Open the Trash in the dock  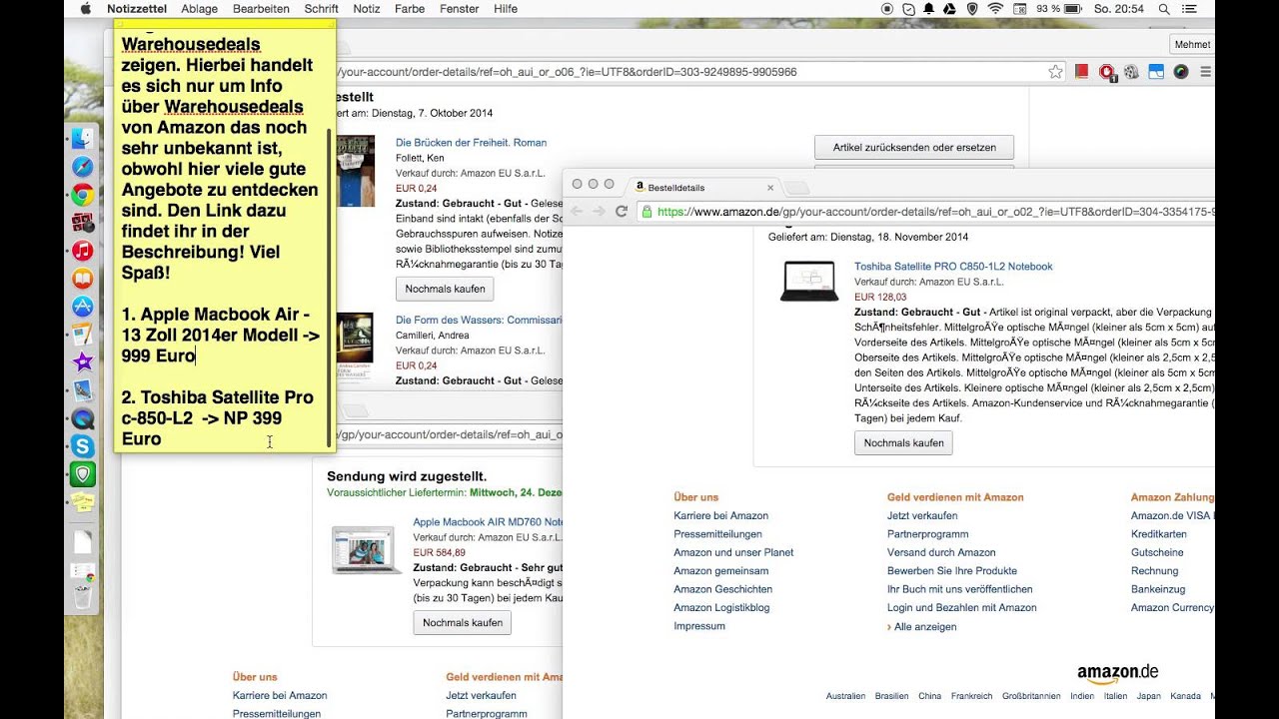point(83,597)
